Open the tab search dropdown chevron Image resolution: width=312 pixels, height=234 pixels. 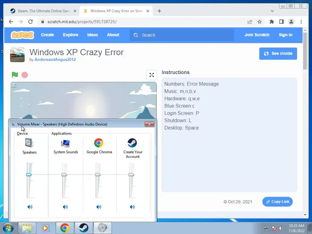[x=272, y=11]
